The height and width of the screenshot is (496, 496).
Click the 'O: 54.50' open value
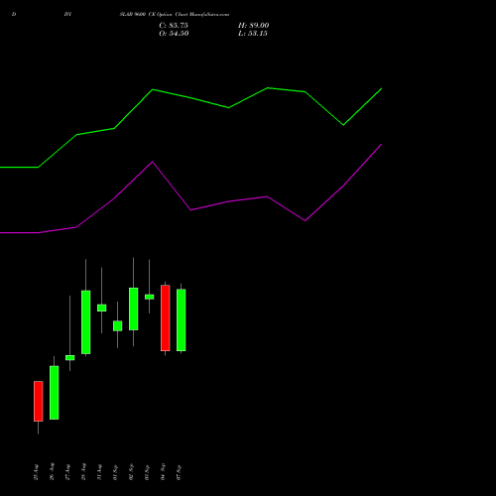(x=174, y=34)
